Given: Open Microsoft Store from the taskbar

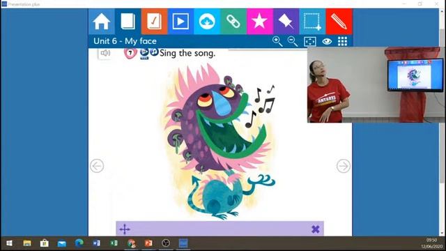Looking at the screenshot, I should tap(45, 243).
